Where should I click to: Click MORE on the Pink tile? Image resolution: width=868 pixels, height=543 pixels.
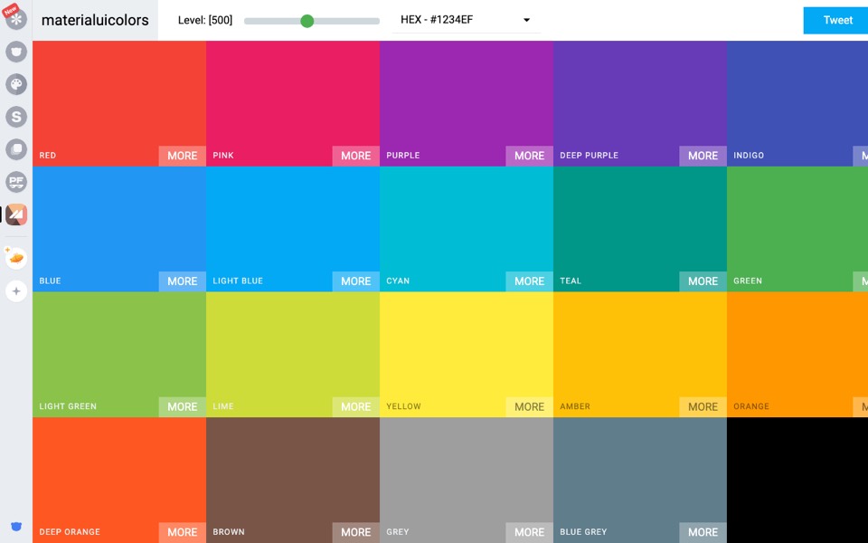[356, 156]
